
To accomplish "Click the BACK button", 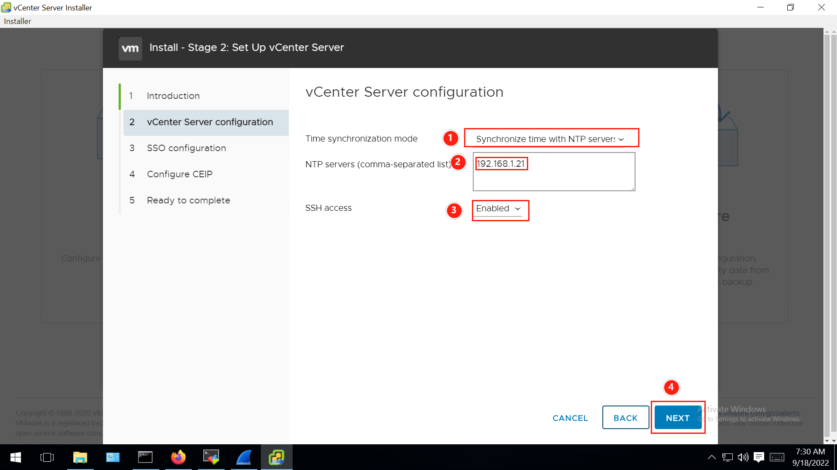I will pyautogui.click(x=625, y=418).
